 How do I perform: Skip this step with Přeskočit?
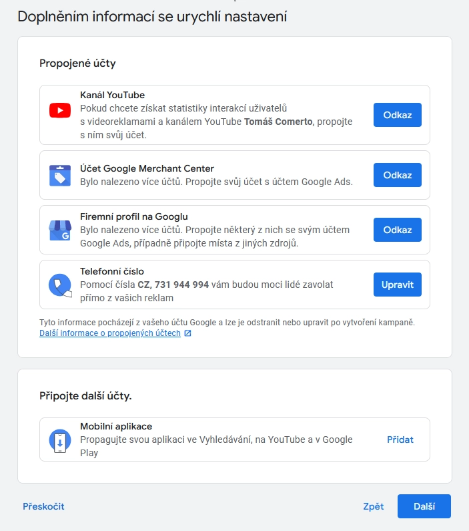click(x=43, y=506)
